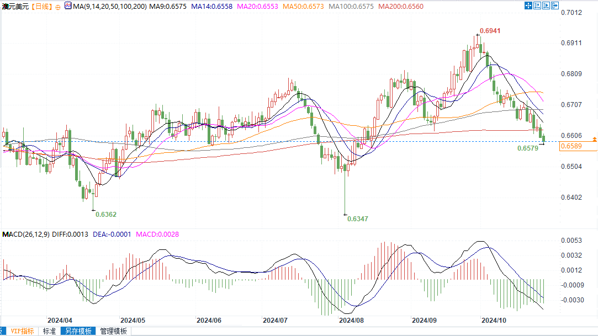Click the 0.6402 price axis label
Screen dimensions: 598x336
pyautogui.click(x=571, y=198)
